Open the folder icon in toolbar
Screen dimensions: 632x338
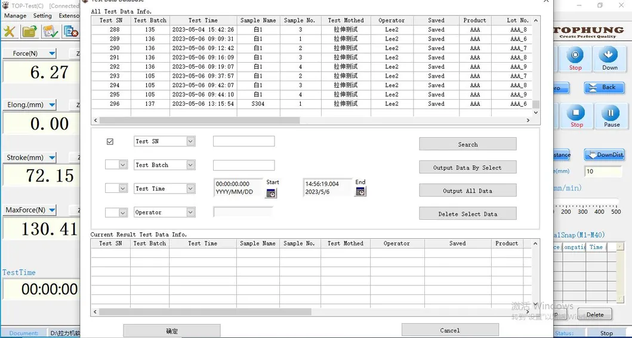29,31
